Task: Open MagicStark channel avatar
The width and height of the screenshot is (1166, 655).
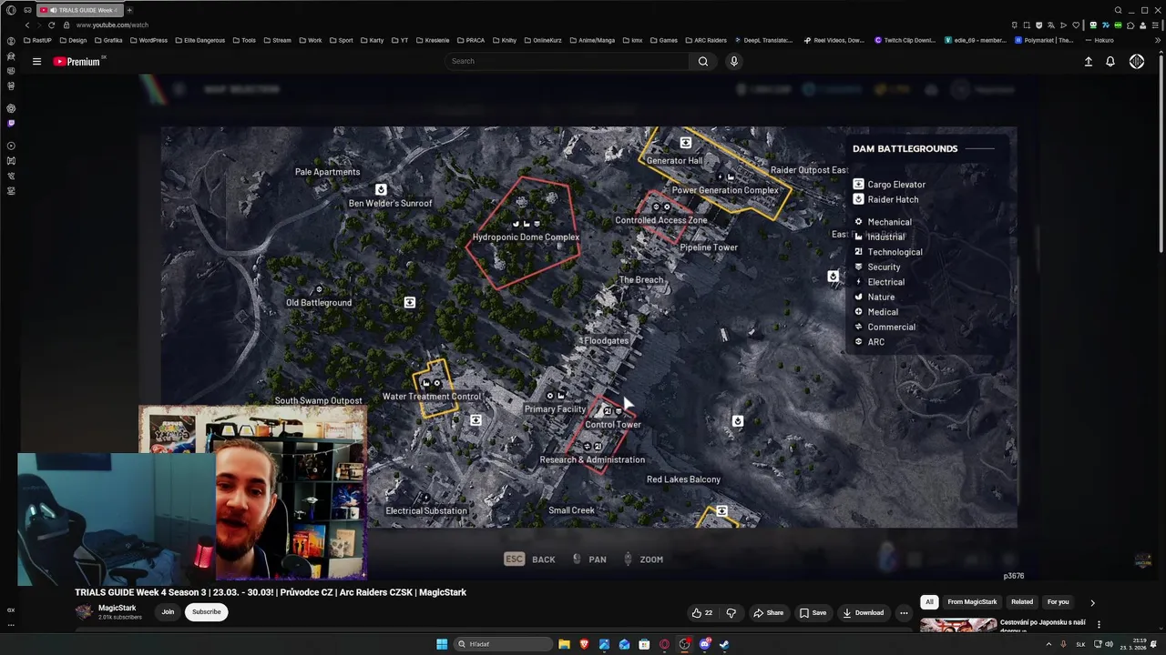Action: click(84, 612)
